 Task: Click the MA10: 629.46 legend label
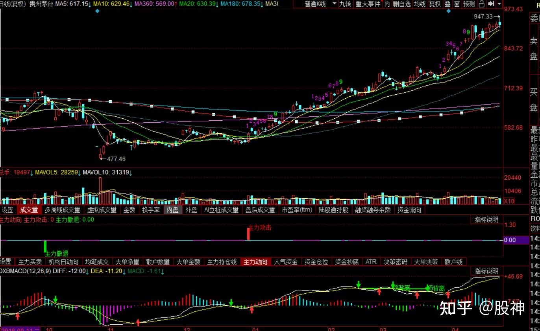[112, 4]
